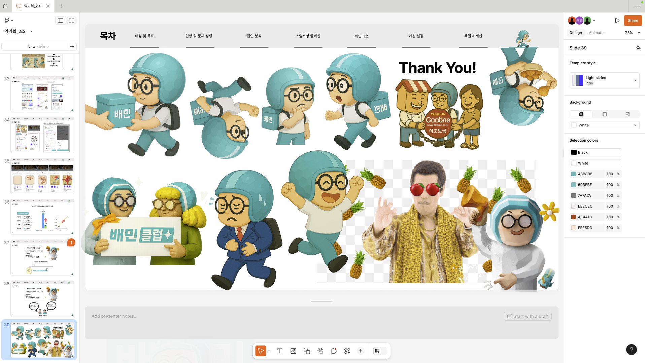This screenshot has height=363, width=645.
Task: Switch to the Design tab
Action: (576, 33)
